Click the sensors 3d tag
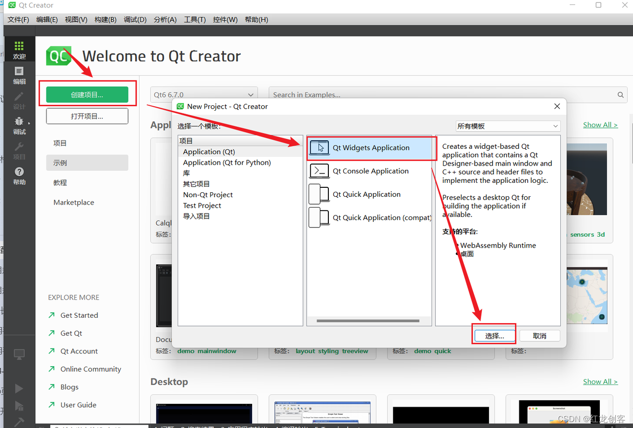 587,234
